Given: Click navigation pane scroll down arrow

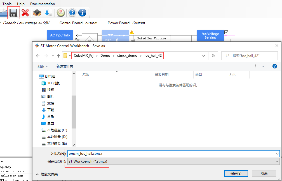Looking at the screenshot, I should (74, 145).
